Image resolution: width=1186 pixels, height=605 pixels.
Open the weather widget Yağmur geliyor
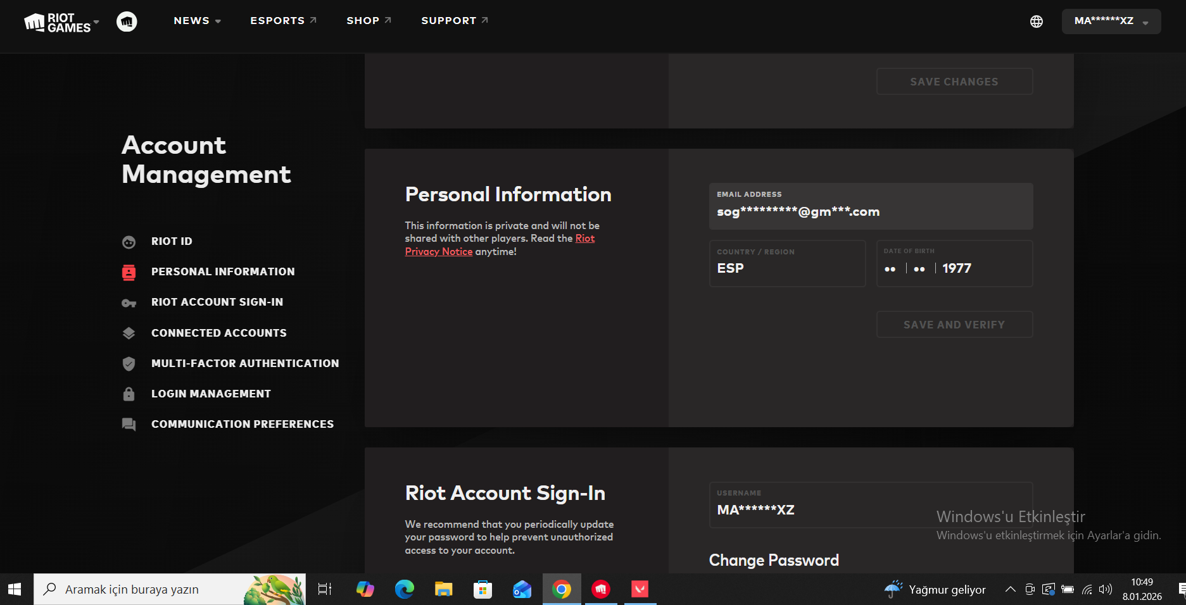(935, 590)
